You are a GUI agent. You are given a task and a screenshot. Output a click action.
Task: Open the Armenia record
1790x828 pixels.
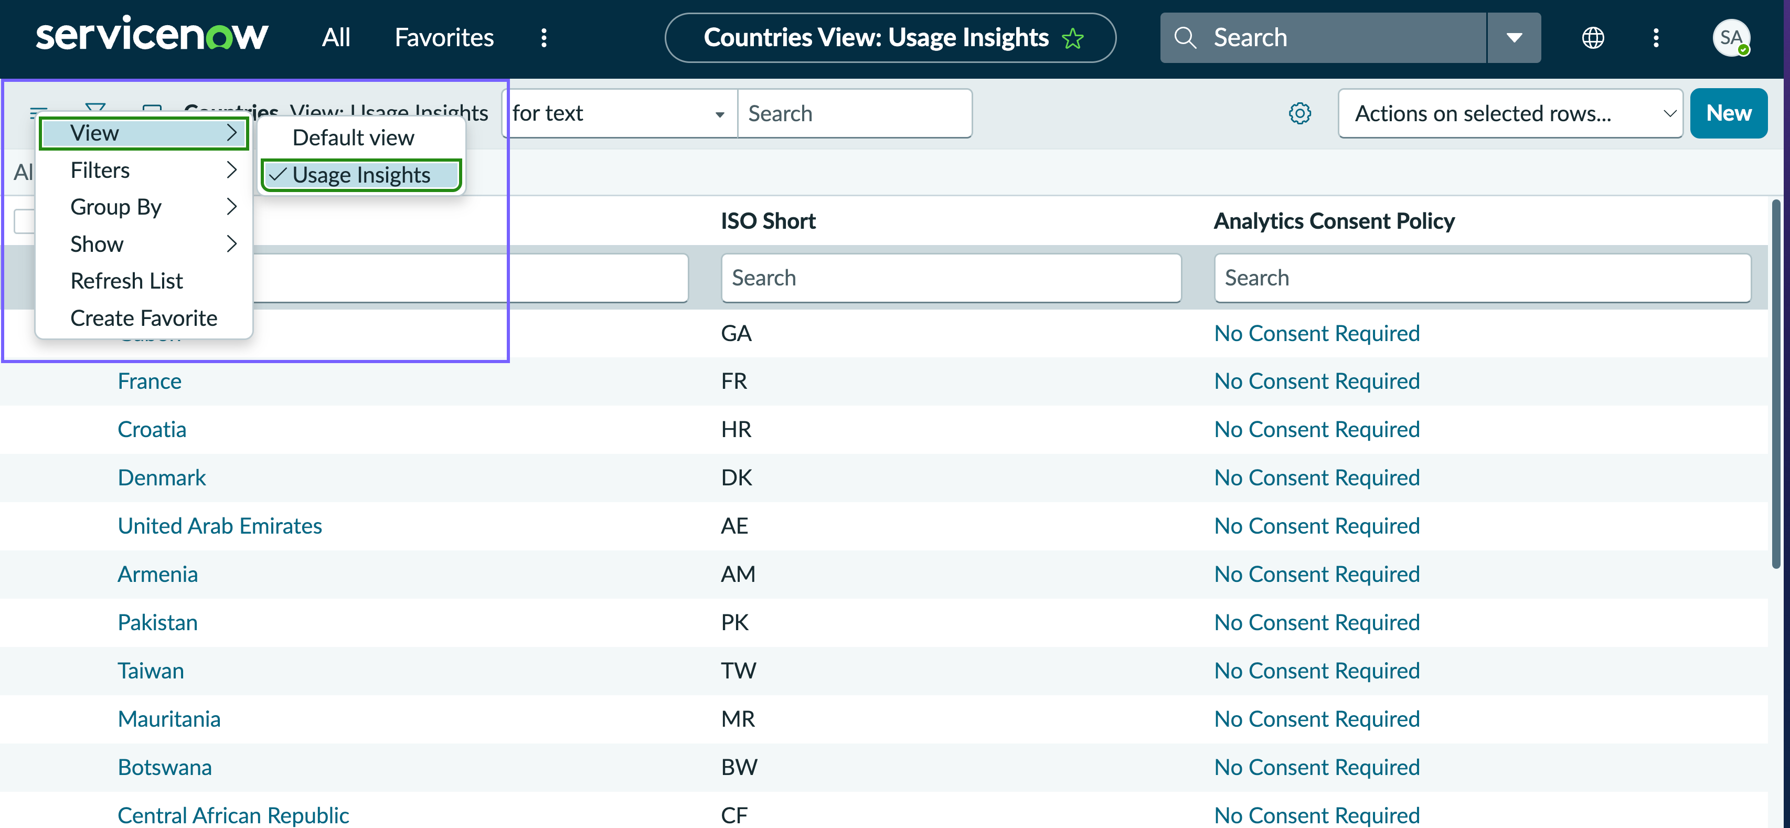[x=157, y=574]
